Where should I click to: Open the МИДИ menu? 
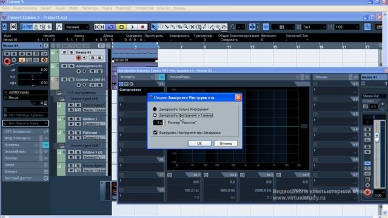click(x=73, y=8)
